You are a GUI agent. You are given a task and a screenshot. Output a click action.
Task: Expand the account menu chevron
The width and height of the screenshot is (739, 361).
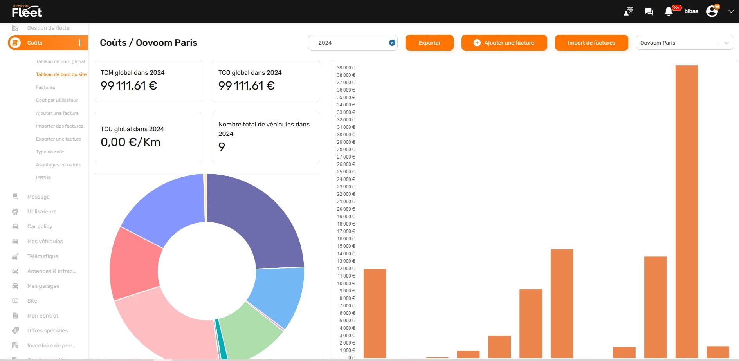[x=731, y=11]
